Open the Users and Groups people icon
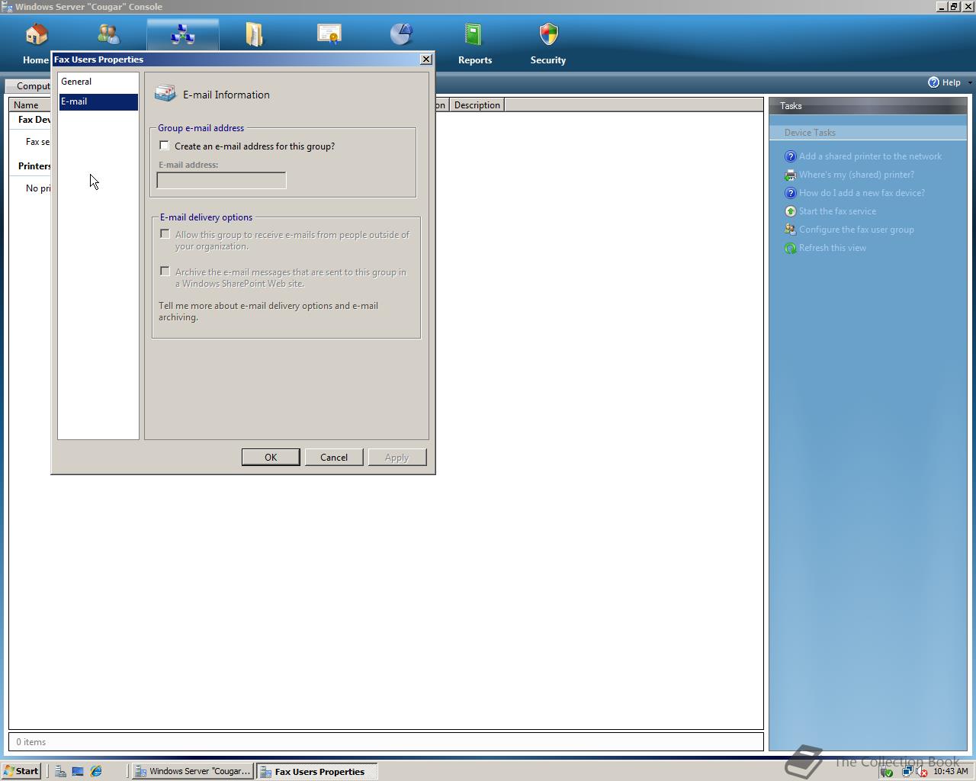The width and height of the screenshot is (976, 781). pyautogui.click(x=109, y=34)
